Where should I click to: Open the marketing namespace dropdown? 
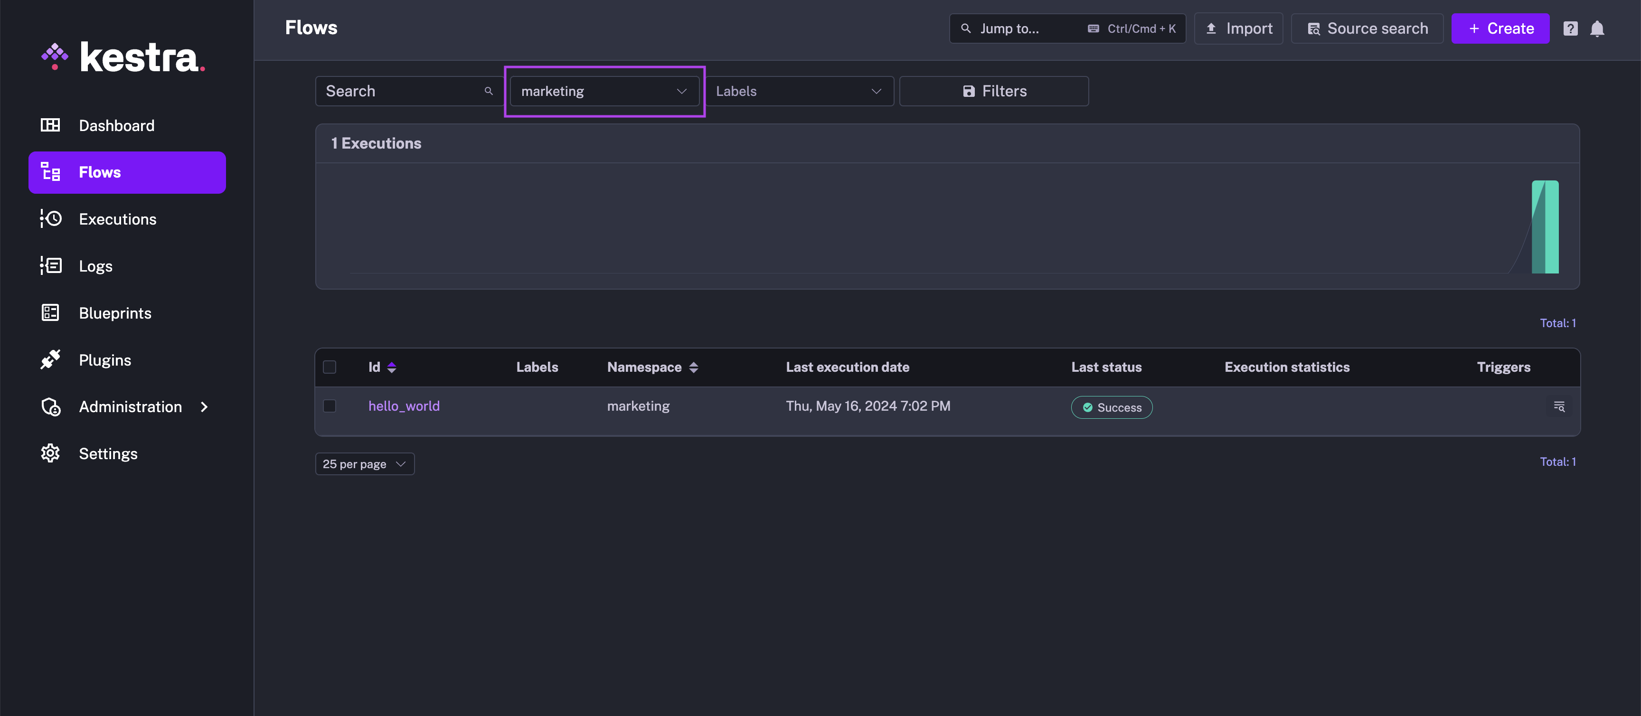point(604,91)
